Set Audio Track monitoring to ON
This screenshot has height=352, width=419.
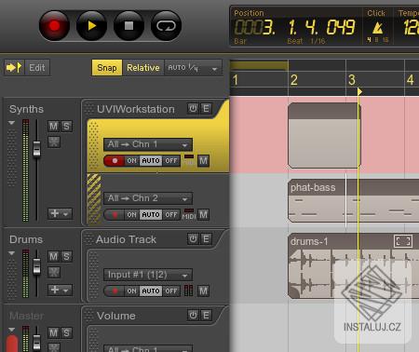[x=131, y=291]
